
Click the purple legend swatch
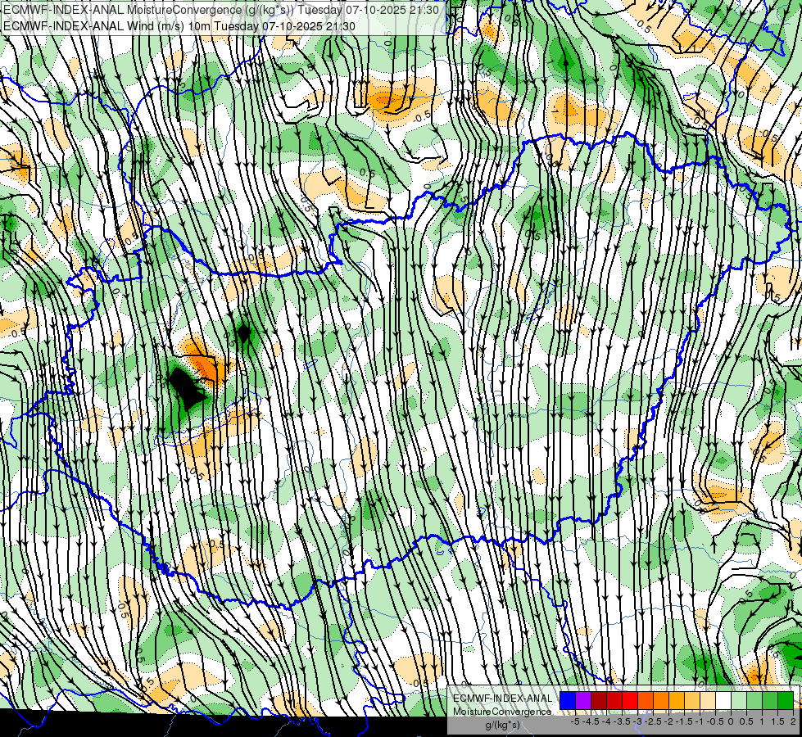tap(583, 700)
